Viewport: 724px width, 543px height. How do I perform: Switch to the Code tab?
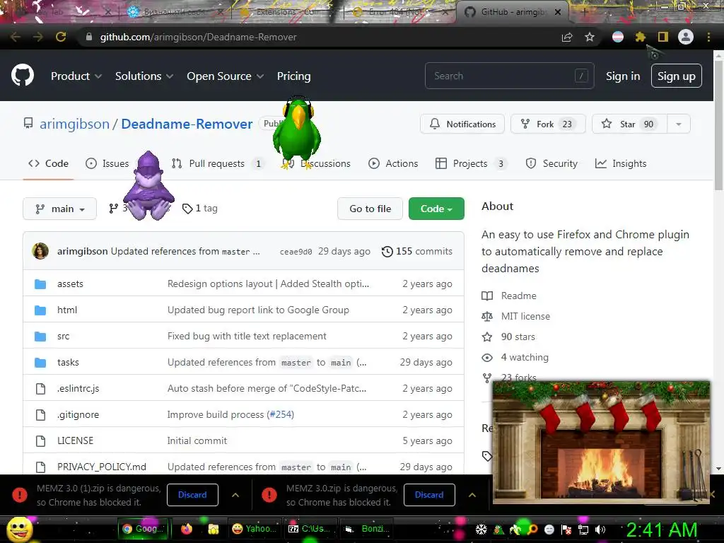49,163
